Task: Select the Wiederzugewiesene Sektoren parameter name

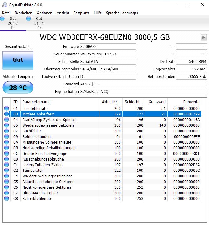Action: (x=48, y=125)
